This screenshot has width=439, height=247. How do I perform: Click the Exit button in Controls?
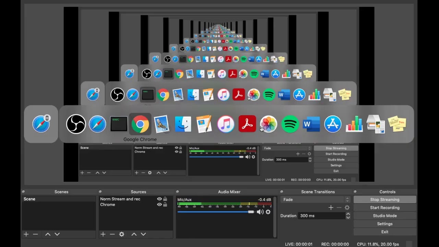click(385, 232)
